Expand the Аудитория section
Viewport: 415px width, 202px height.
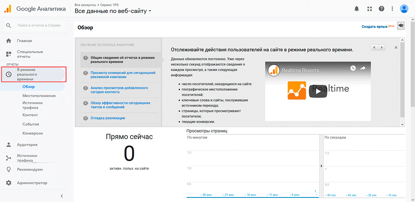point(27,145)
